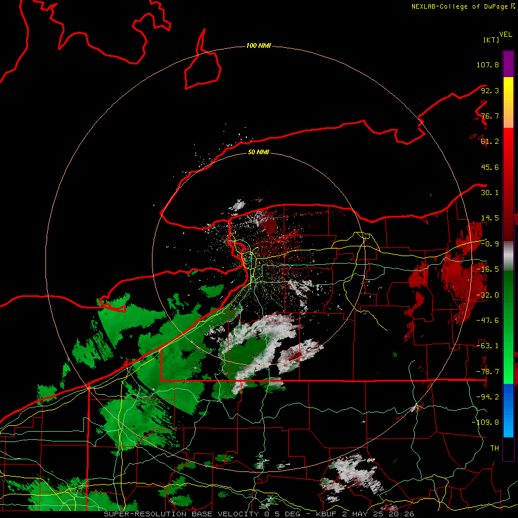Click the 76.7 velocity scale label
Viewport: 518px width, 518px height.
pyautogui.click(x=490, y=116)
